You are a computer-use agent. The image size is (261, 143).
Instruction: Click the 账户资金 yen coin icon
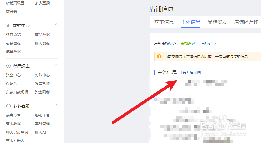[x=8, y=66]
